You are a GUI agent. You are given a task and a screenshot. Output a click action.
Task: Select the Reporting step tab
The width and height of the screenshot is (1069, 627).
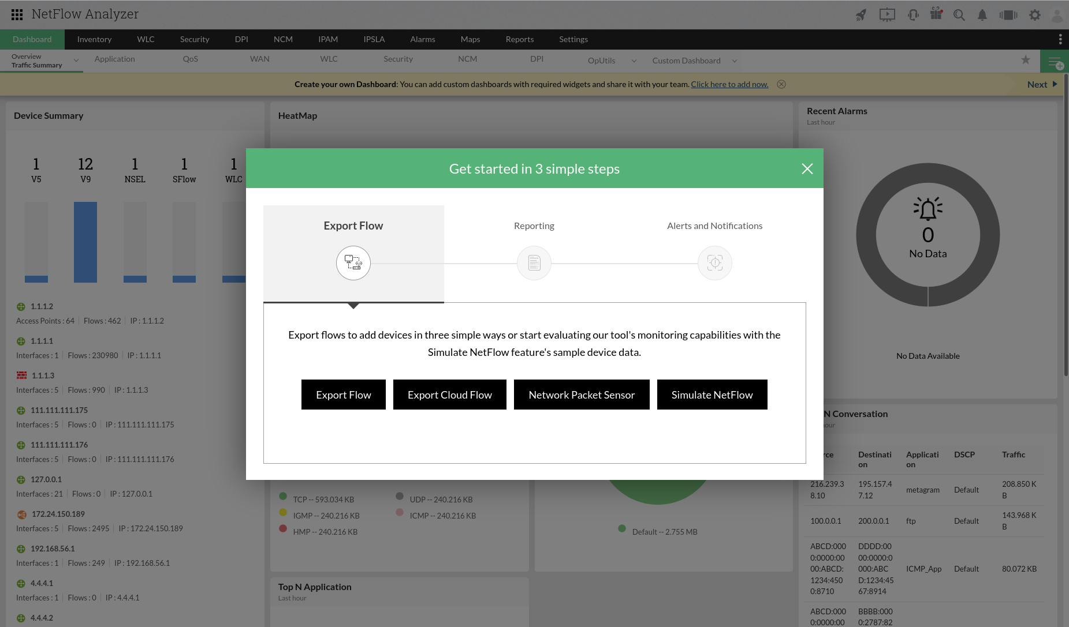(534, 226)
